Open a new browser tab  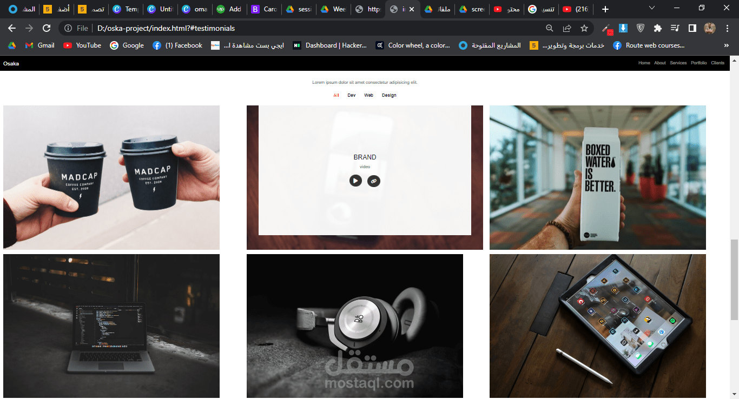tap(605, 9)
